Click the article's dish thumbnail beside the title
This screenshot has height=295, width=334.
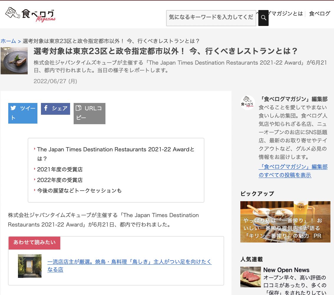click(14, 61)
